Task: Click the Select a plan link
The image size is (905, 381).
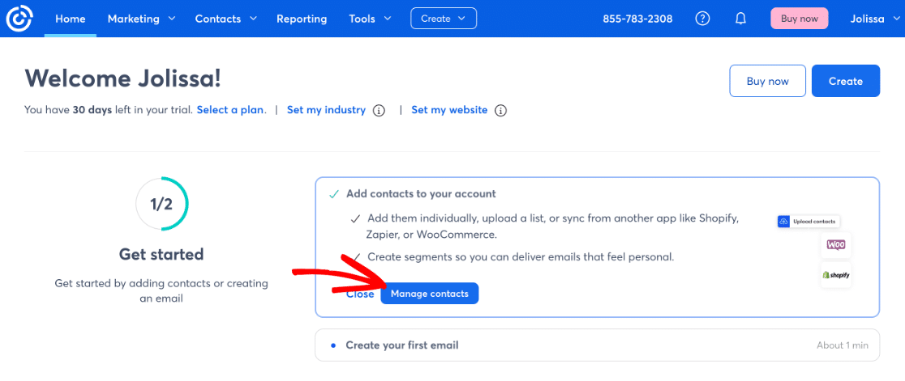Action: coord(230,110)
